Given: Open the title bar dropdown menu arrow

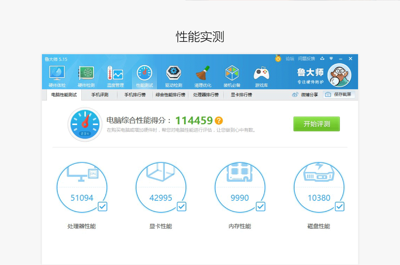Looking at the screenshot, I should click(x=331, y=59).
